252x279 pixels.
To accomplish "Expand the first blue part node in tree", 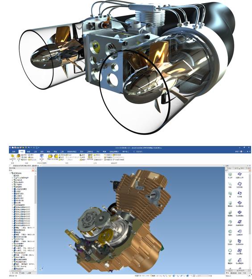I will click(12, 189).
